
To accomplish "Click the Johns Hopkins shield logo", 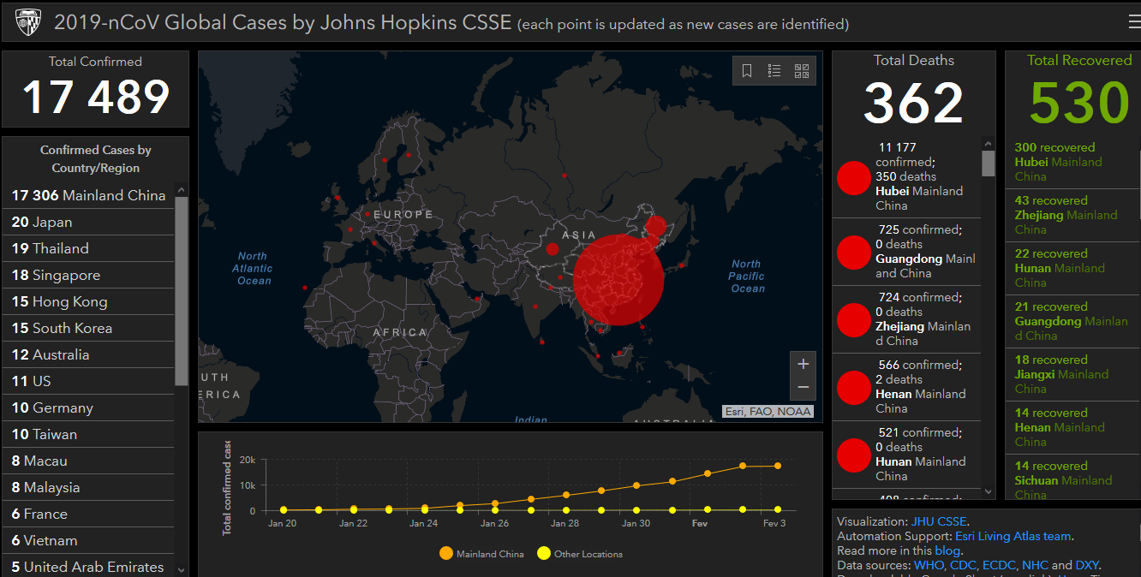I will tap(28, 22).
